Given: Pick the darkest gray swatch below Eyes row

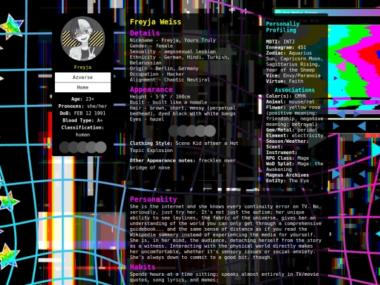Looking at the screenshot, I should tap(175, 131).
